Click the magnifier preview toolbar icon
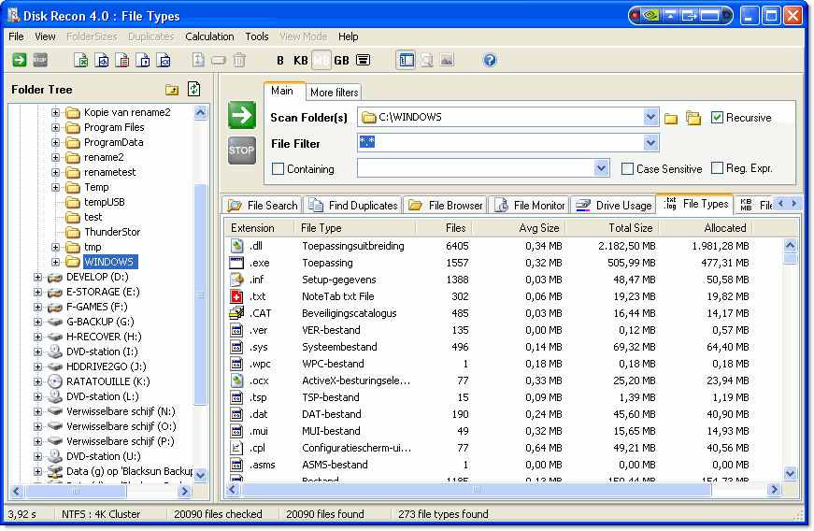Viewport: 814px width, 531px height. (x=427, y=60)
